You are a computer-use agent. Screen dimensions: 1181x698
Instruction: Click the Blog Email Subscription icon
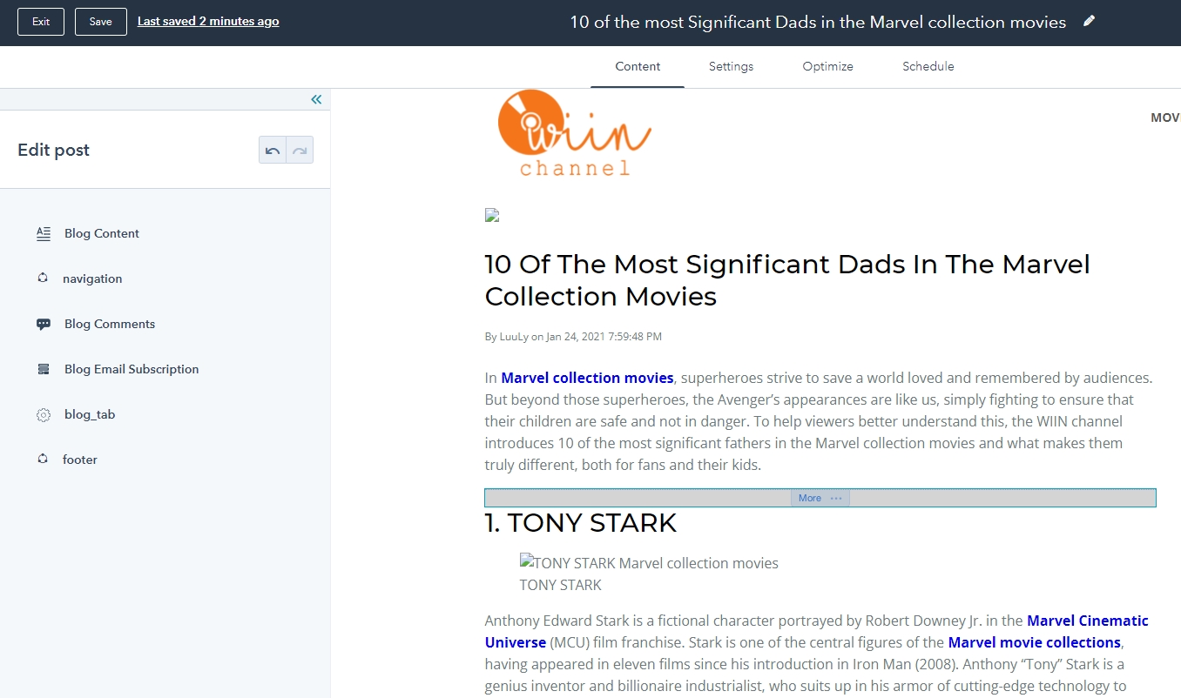pyautogui.click(x=44, y=369)
